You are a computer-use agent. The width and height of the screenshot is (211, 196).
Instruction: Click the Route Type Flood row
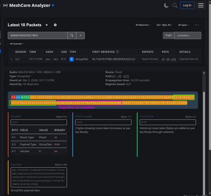pos(39,137)
